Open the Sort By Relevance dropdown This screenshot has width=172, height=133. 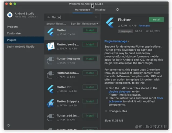coord(84,24)
